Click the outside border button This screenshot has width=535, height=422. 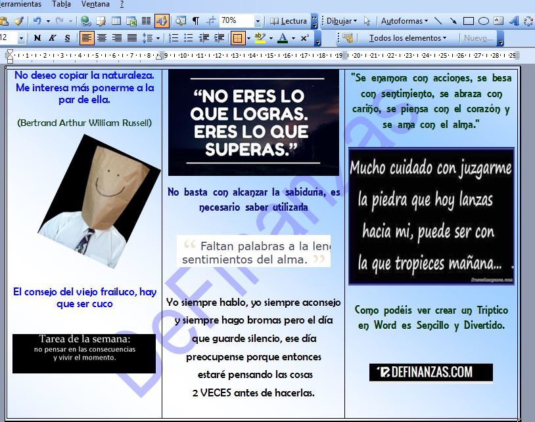click(238, 38)
